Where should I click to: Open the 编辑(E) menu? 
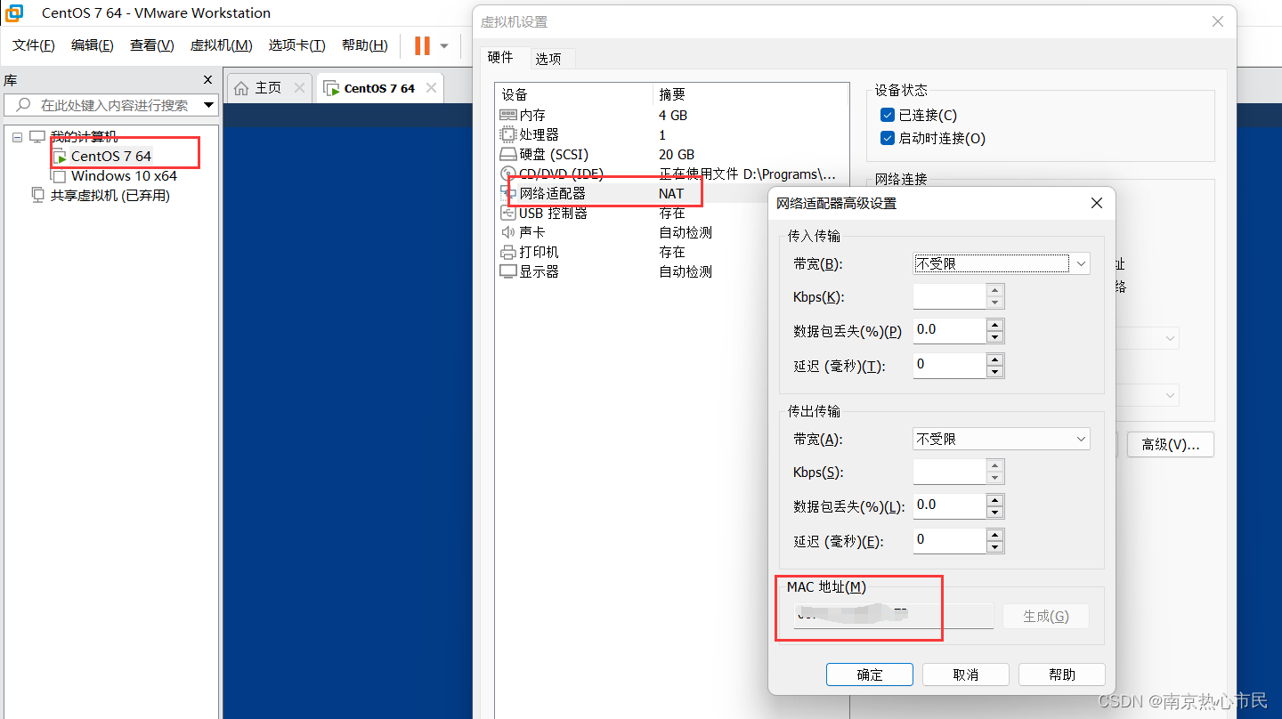pyautogui.click(x=93, y=45)
